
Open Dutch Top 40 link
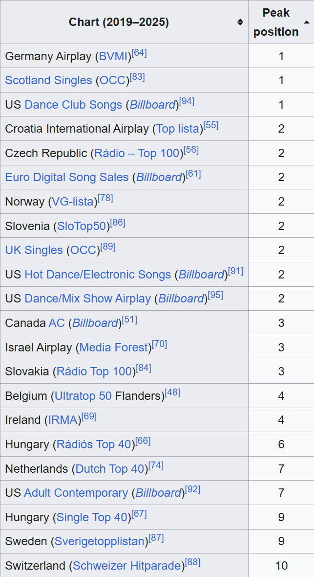[110, 469]
